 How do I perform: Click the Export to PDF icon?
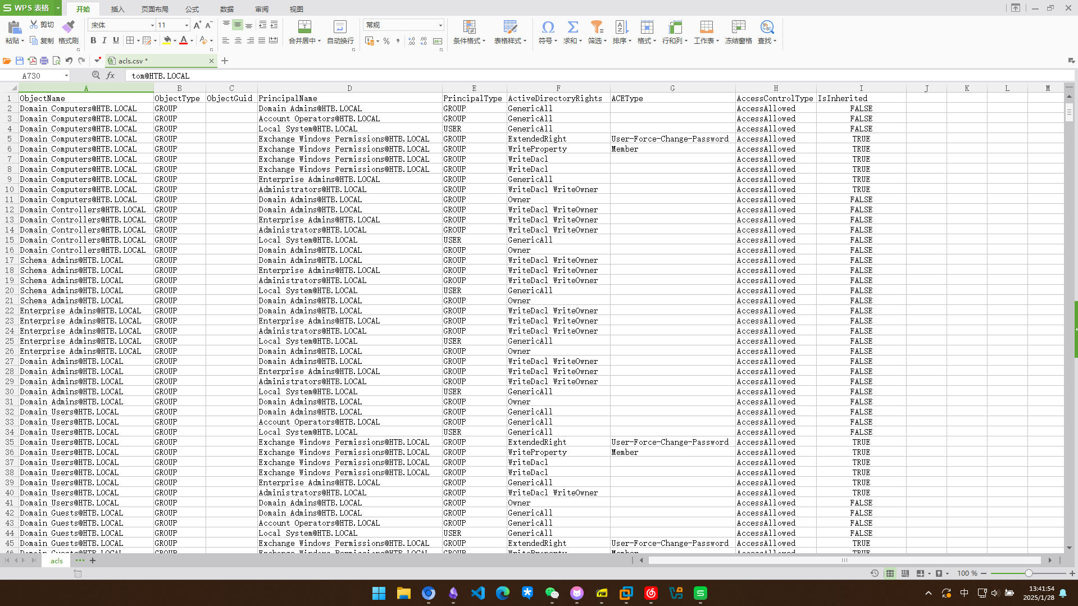(x=32, y=61)
